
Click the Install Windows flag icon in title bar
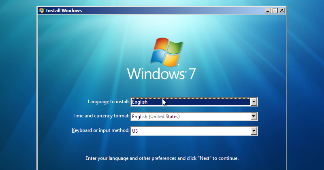[42, 11]
